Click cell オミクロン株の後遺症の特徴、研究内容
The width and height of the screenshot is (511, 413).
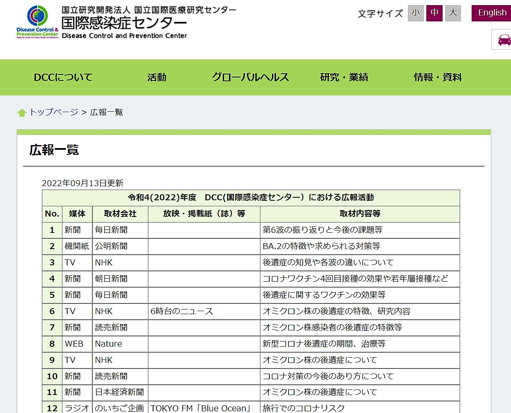360,312
